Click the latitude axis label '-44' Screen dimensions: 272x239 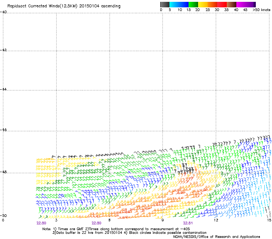3,89
